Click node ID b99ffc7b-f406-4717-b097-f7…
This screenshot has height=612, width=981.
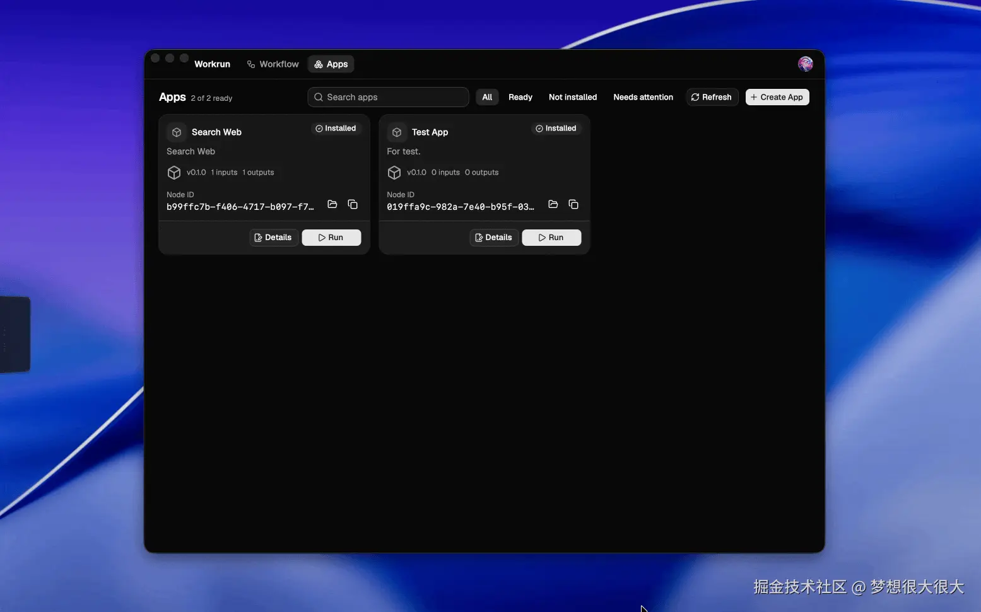[x=240, y=207]
